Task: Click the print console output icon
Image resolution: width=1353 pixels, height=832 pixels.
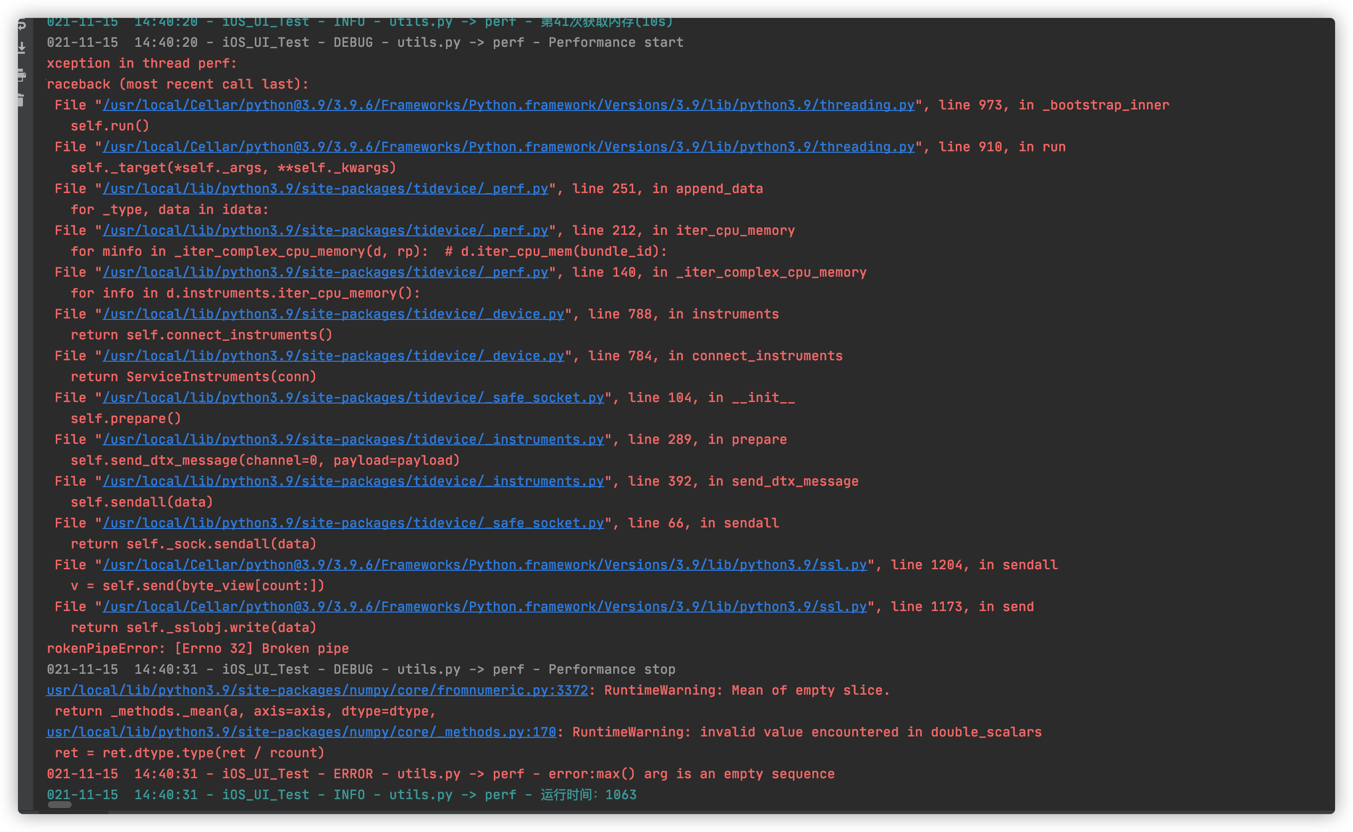Action: click(22, 75)
